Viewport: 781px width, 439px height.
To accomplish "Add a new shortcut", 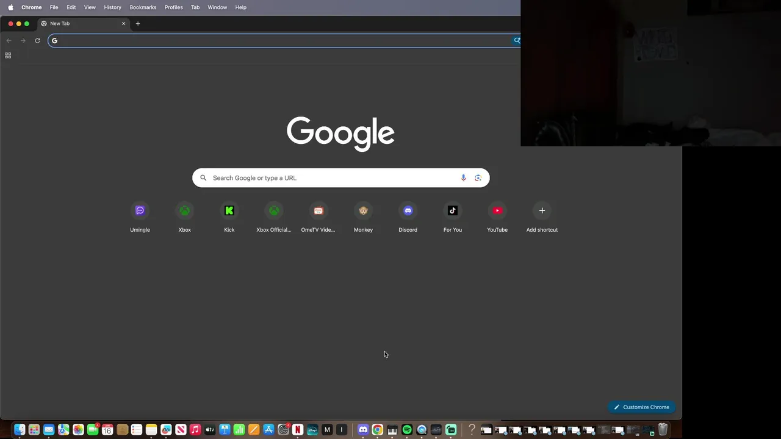I will (x=542, y=218).
